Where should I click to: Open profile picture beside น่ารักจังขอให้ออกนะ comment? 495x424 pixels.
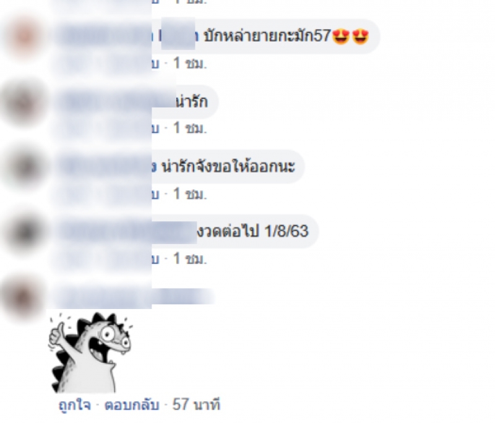point(24,167)
